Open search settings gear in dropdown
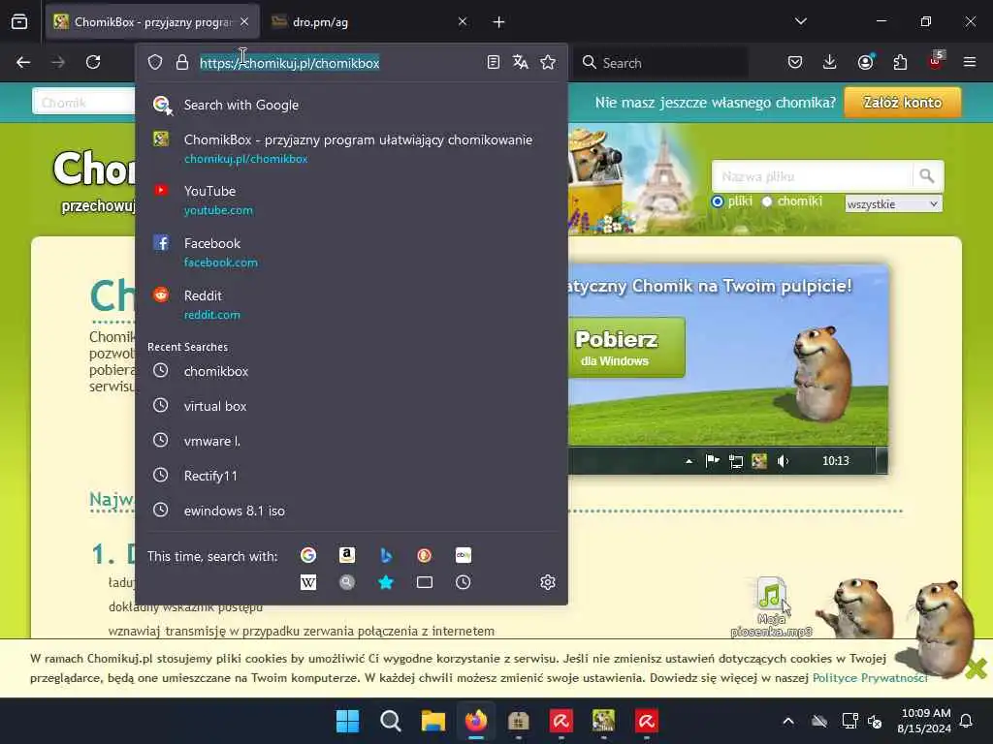Screen dimensions: 993x744 pyautogui.click(x=548, y=582)
